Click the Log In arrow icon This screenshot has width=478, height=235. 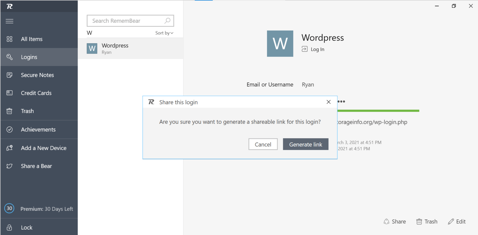(x=305, y=49)
